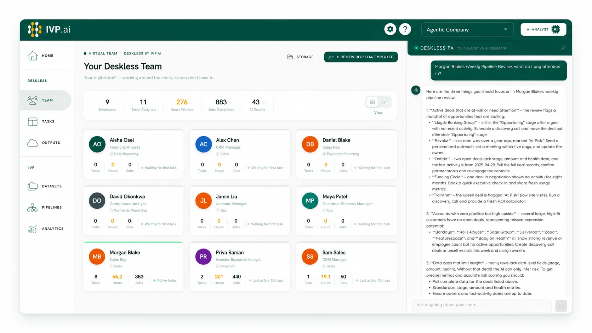This screenshot has width=592, height=333.
Task: Switch to table view
Action: tap(385, 102)
